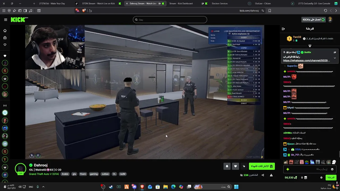Open volume control in system tray
Screen dimensions: 340x191
[x=20, y=187]
